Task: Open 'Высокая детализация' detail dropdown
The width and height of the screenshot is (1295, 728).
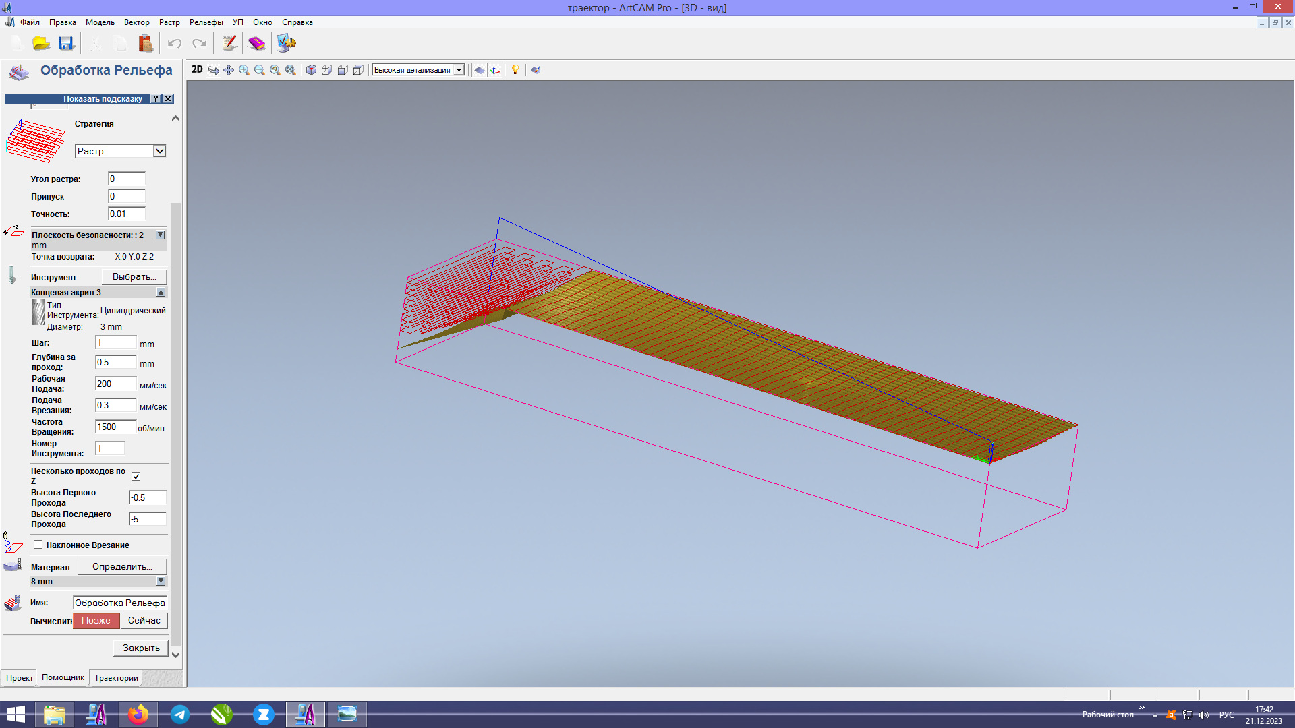Action: [x=459, y=70]
